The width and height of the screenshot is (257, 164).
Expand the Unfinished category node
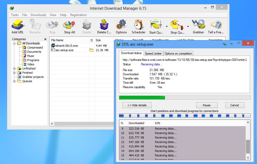tap(14, 68)
